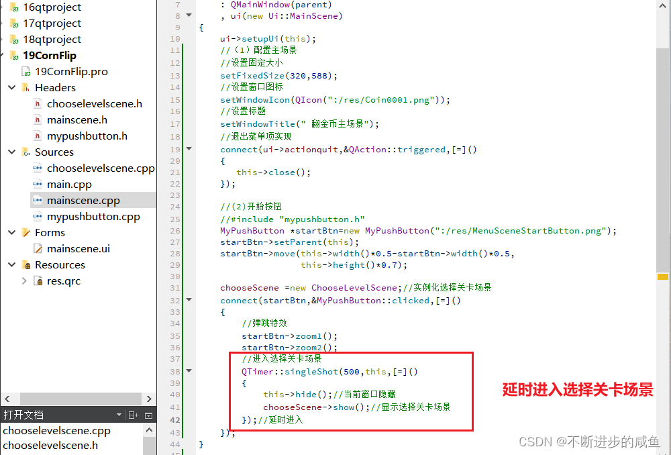Image resolution: width=671 pixels, height=455 pixels.
Task: Open mainscene.cpp in the project tree
Action: click(x=83, y=200)
